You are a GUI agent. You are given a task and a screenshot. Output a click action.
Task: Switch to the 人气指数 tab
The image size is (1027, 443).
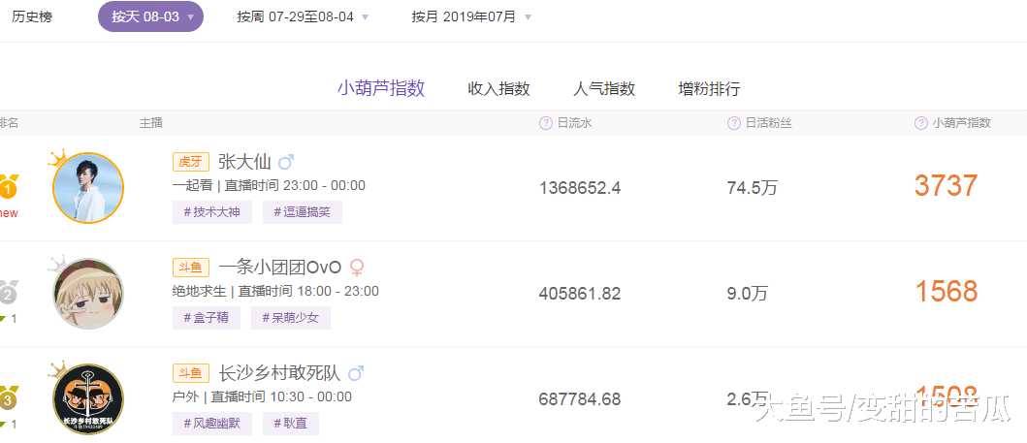tap(604, 89)
